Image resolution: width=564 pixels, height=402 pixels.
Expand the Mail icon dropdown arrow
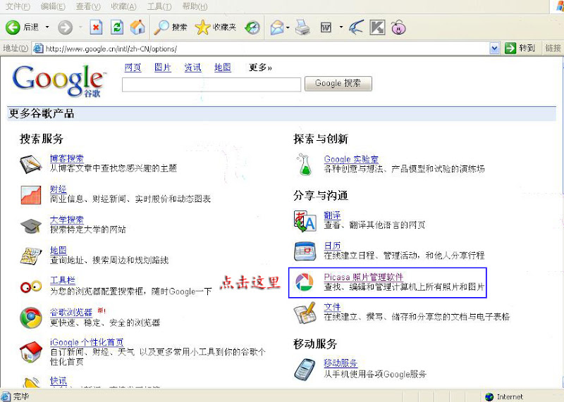tap(288, 27)
